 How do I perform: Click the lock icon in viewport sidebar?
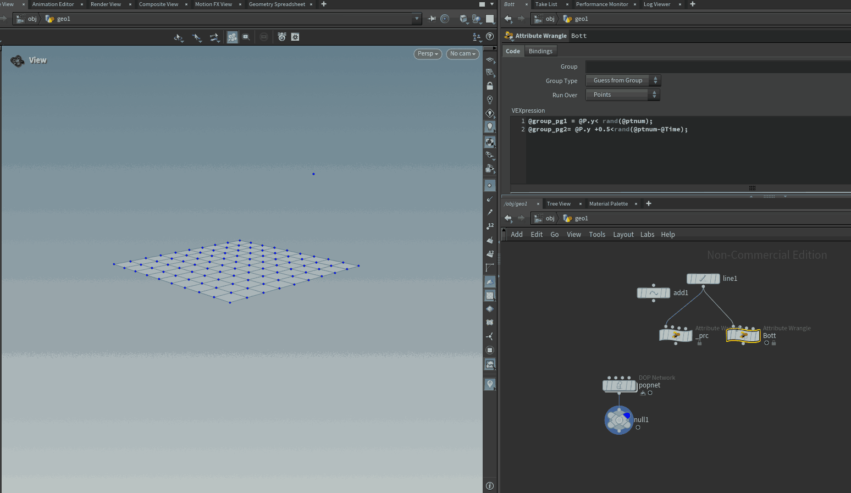tap(490, 86)
